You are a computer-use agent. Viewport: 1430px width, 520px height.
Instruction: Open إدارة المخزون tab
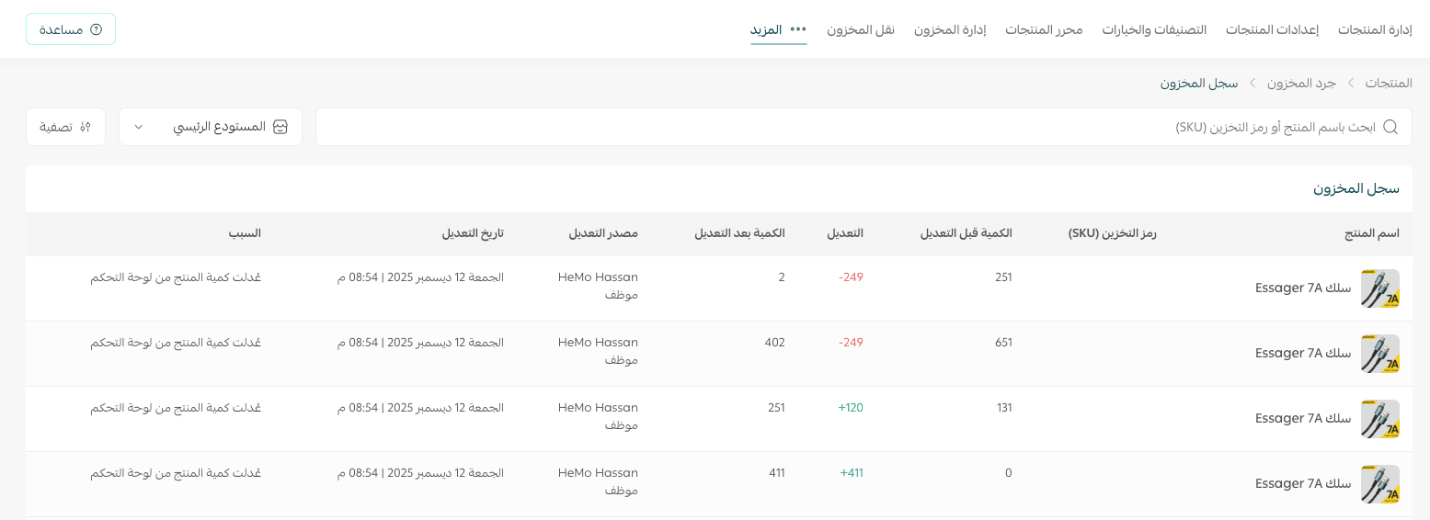point(949,29)
